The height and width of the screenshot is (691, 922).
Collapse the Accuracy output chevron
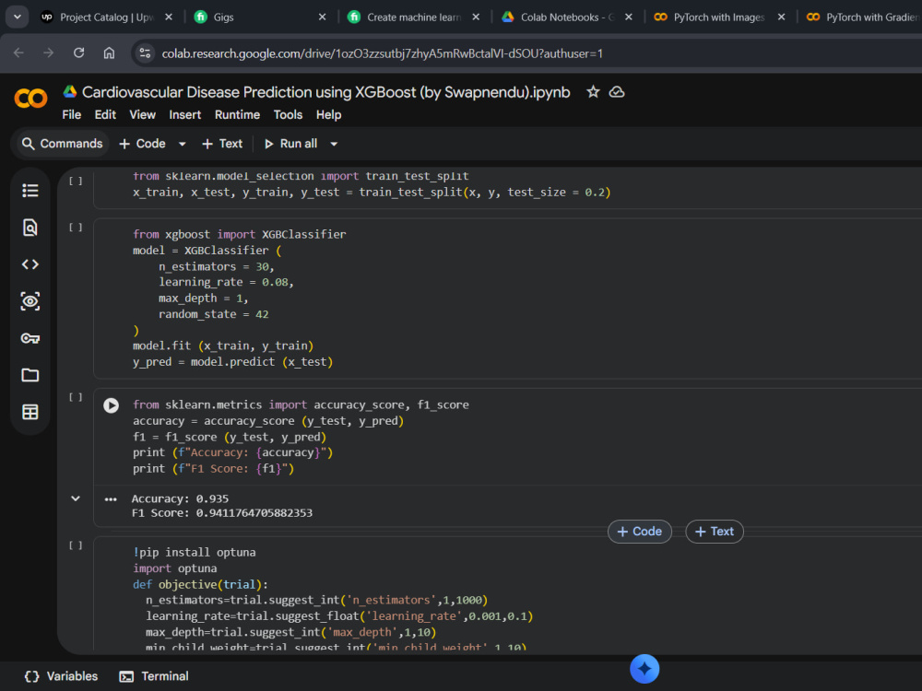click(76, 498)
